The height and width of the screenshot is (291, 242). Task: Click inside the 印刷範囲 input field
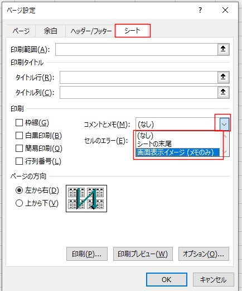tap(137, 49)
